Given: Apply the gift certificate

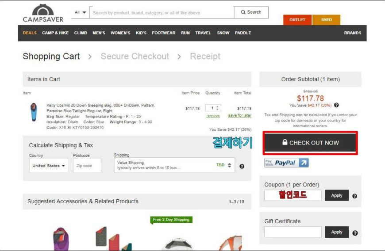Looking at the screenshot, I should [337, 232].
